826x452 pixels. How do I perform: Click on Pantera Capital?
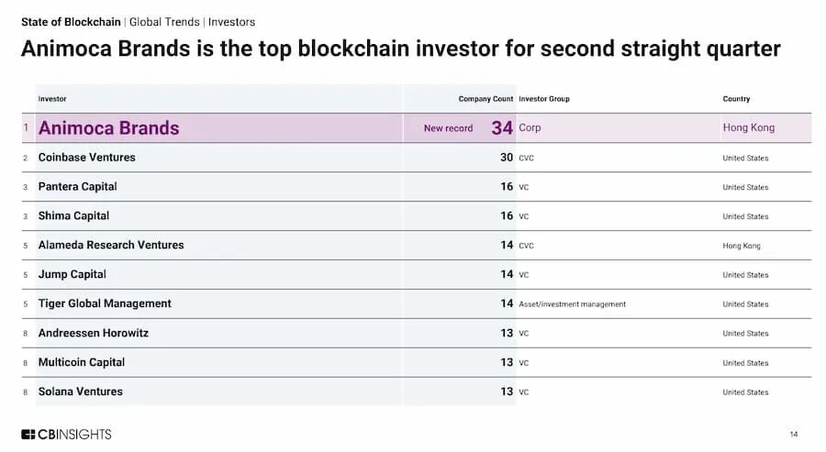(77, 187)
